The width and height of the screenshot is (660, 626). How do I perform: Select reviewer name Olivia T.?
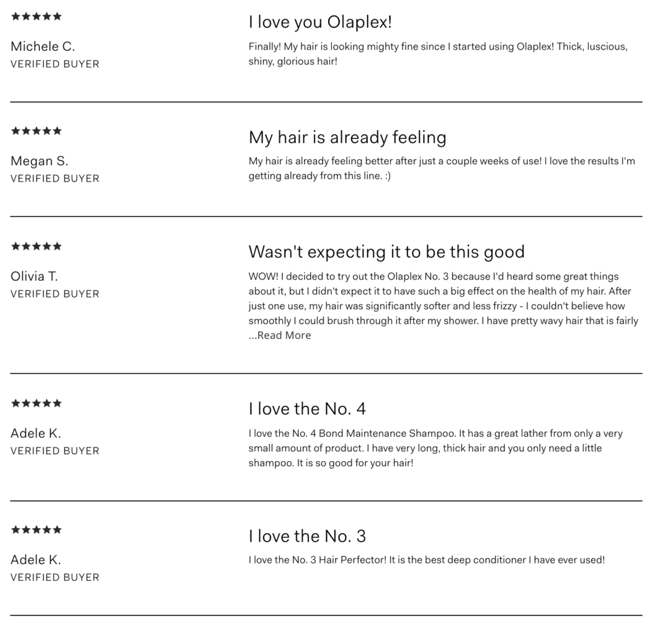(x=34, y=276)
